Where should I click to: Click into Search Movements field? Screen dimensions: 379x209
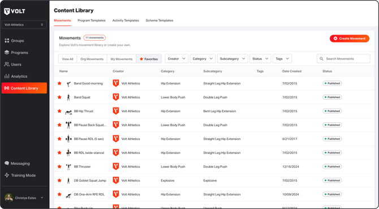coord(343,59)
